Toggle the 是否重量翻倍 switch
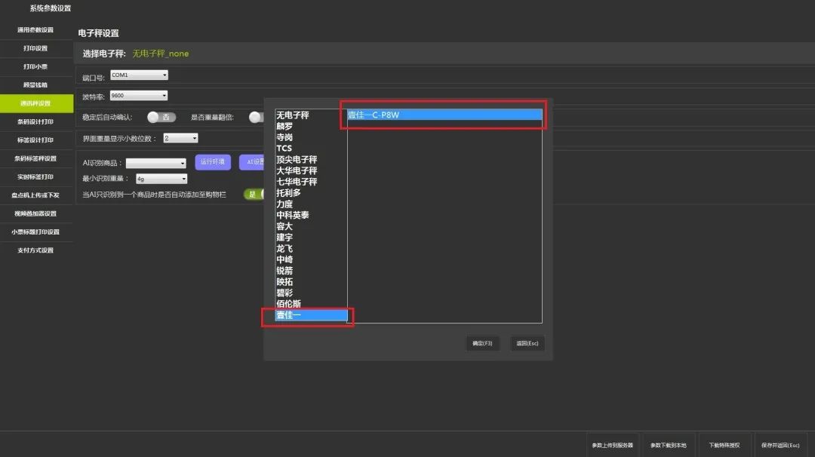The image size is (815, 457). 257,117
